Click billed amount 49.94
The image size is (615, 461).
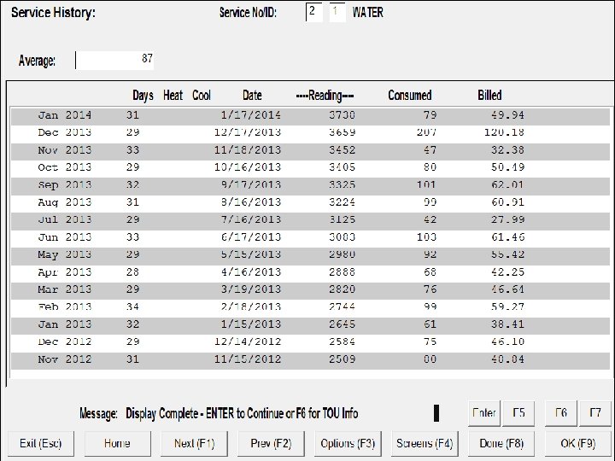coord(508,115)
